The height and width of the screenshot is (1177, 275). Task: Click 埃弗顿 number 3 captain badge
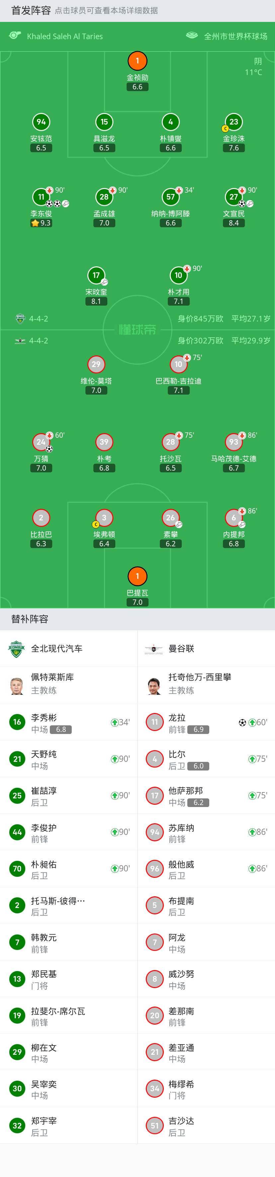click(104, 518)
